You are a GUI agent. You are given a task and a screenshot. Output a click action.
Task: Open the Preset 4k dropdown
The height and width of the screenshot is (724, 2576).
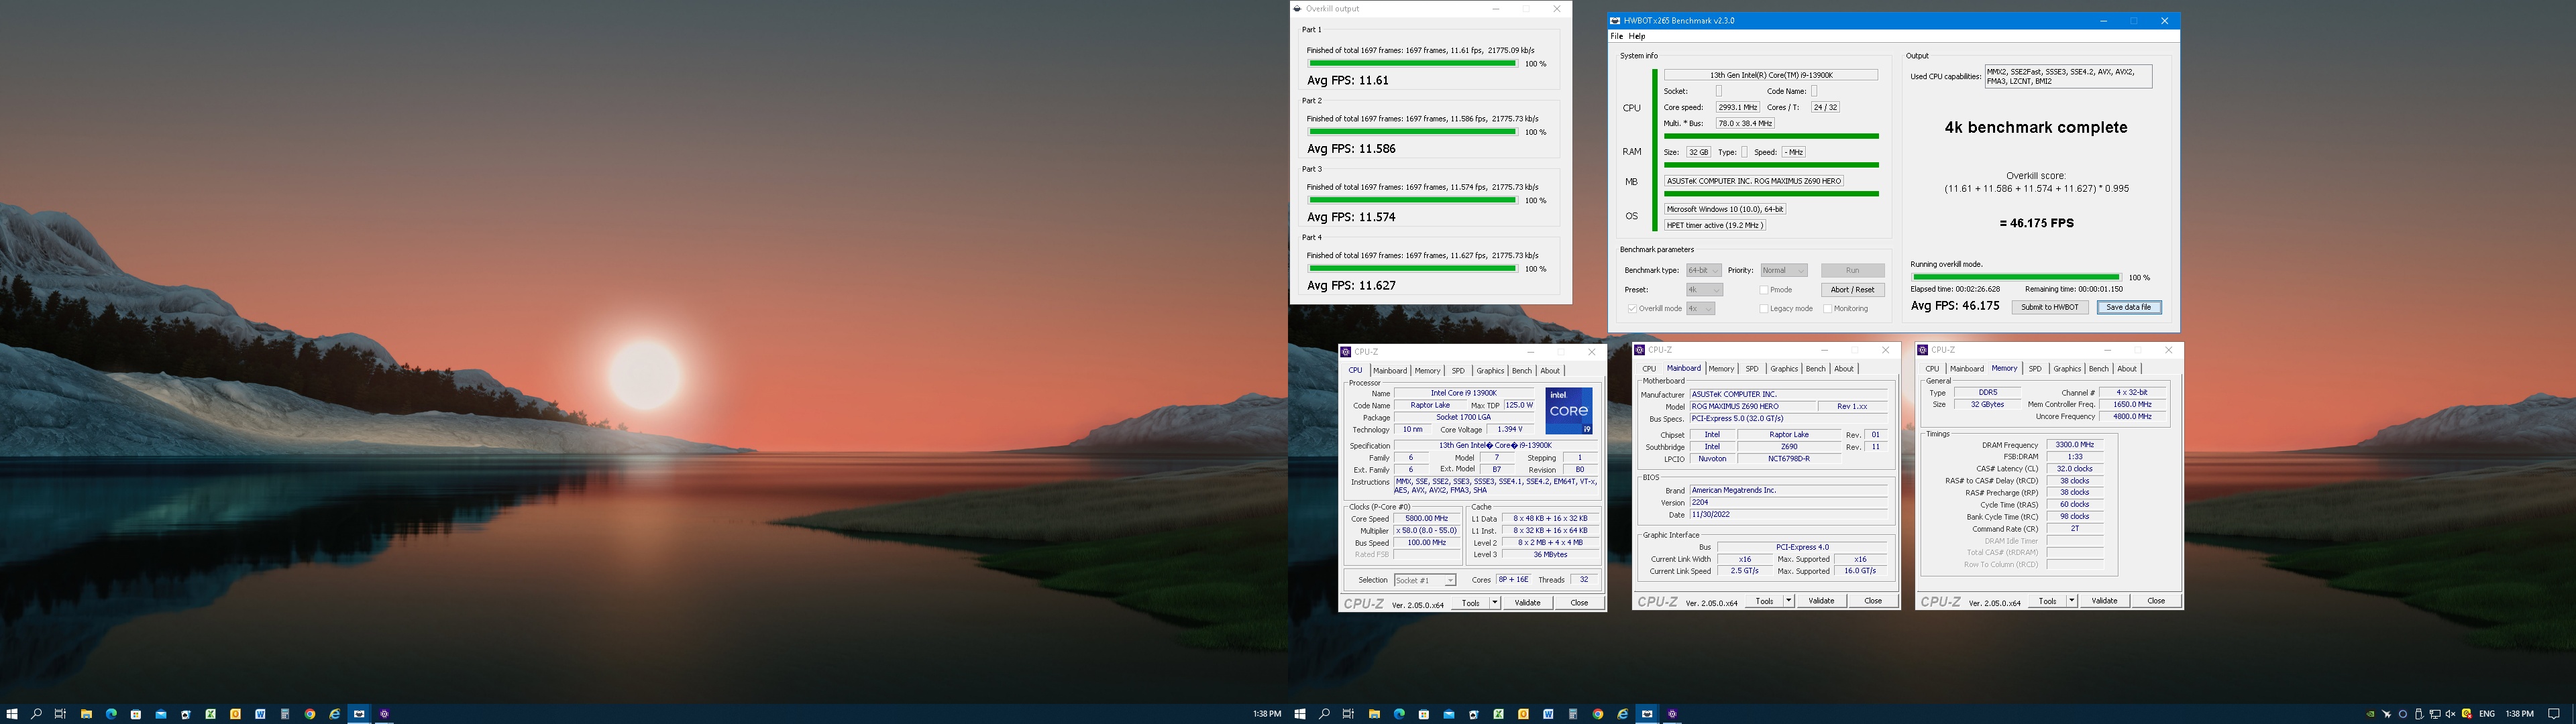tap(1704, 289)
